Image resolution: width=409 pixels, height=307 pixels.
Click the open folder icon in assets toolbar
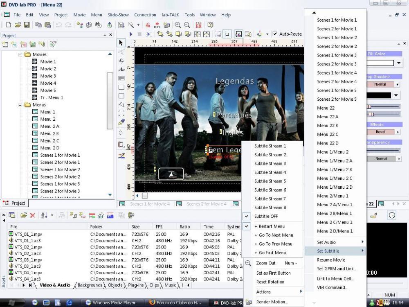[24, 215]
